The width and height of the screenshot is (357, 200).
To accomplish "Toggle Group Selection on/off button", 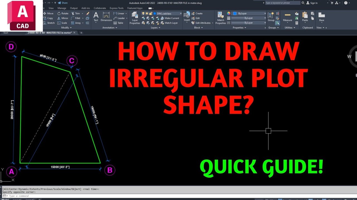I will coord(278,23).
